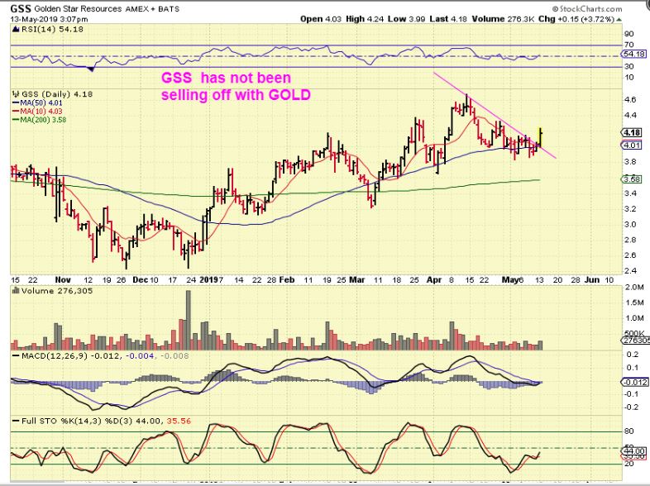
Task: Click the May date axis label
Action: pos(509,279)
